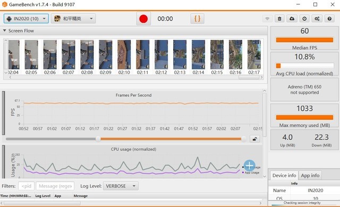Click Screen Flow scroll down arrow
The height and width of the screenshot is (207, 340).
pyautogui.click(x=6, y=73)
